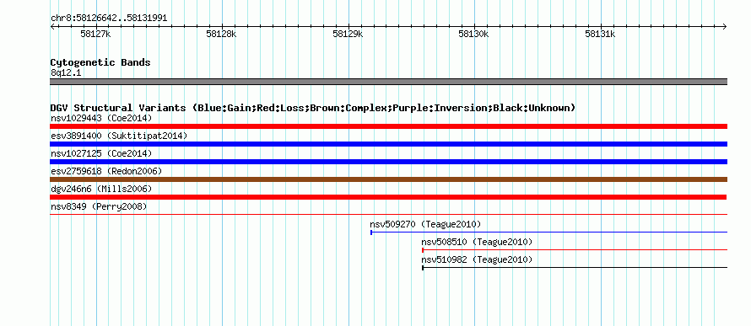The width and height of the screenshot is (751, 326).
Task: Select the thin blue nsv509270 line
Action: [x=548, y=232]
